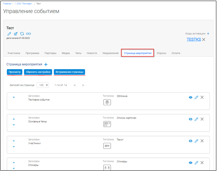Move Тестовое событие block down
Screen dimensions: 217x171
coord(14,97)
